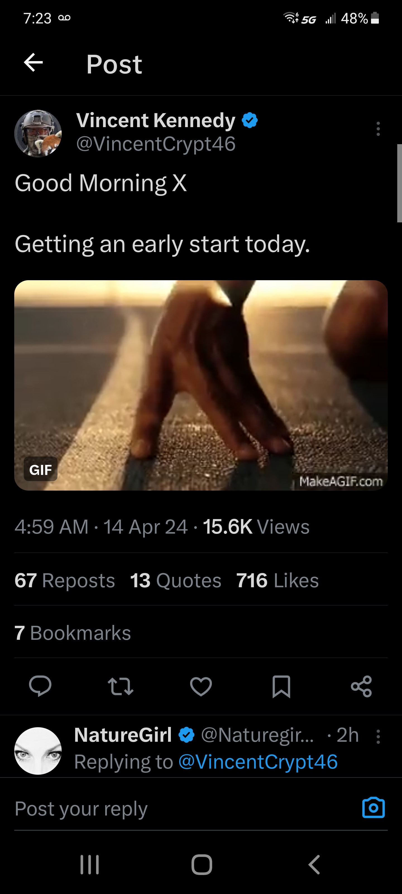Tap the Android recent apps button
402x894 pixels.
90,864
